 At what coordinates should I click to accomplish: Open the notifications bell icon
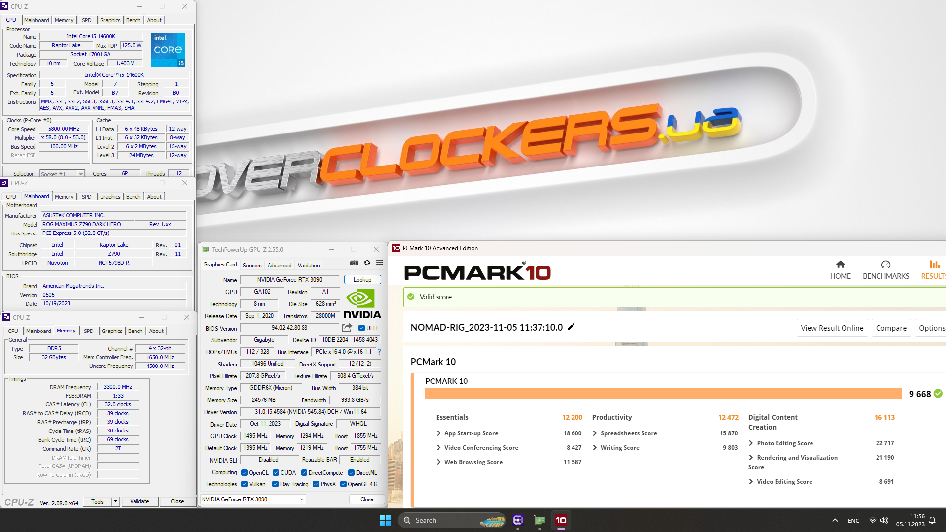[x=932, y=521]
